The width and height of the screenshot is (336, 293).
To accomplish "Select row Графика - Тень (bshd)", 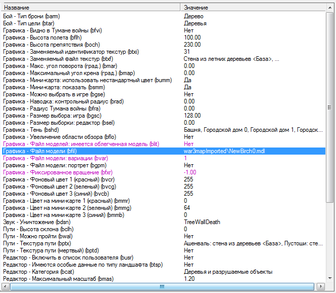I will click(164, 130).
